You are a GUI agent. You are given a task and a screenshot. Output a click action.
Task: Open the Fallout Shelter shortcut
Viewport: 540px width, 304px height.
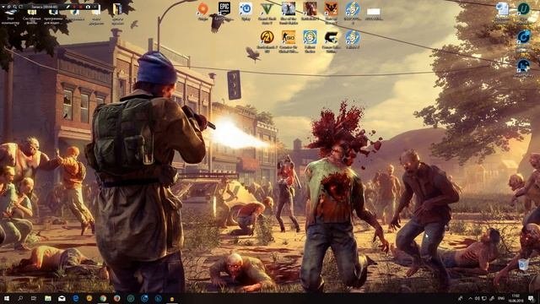click(310, 41)
